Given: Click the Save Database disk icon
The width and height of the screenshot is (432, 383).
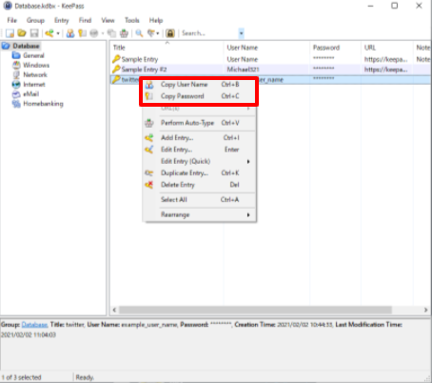Looking at the screenshot, I should (x=34, y=33).
